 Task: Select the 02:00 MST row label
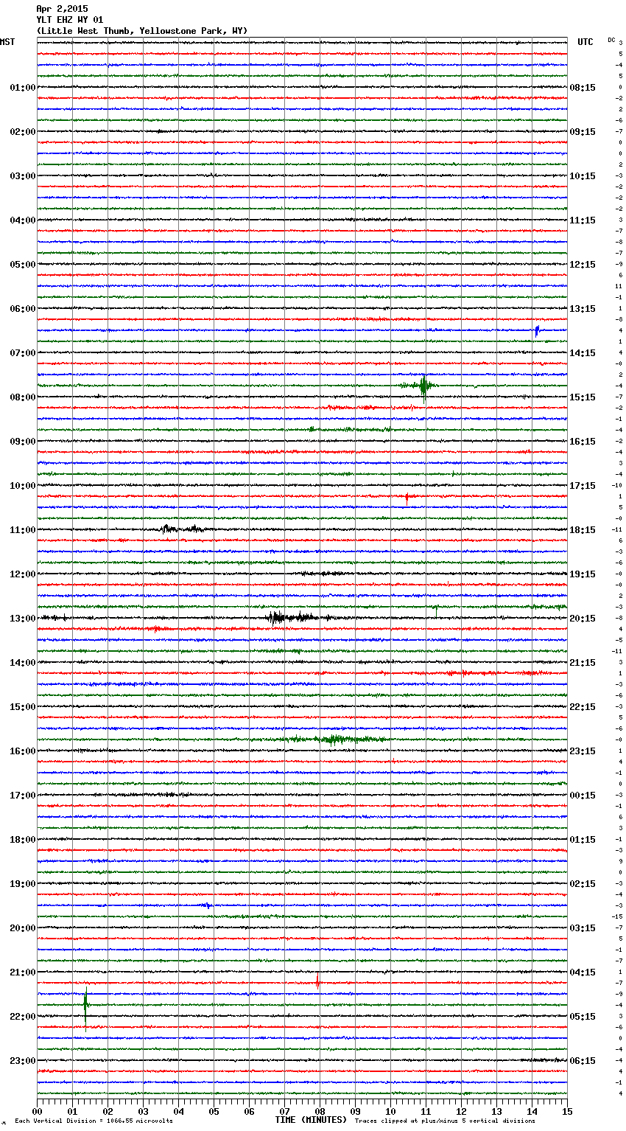click(23, 132)
